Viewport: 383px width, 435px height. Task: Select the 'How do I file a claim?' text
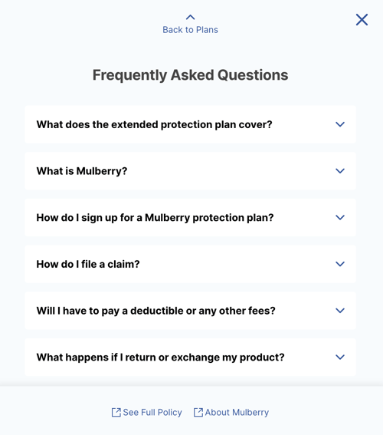pos(88,264)
